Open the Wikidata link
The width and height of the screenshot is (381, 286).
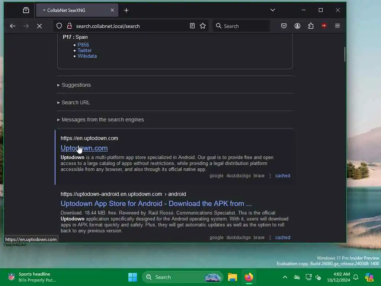coord(87,56)
